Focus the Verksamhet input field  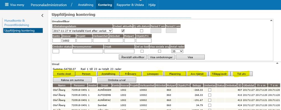(x=101, y=41)
